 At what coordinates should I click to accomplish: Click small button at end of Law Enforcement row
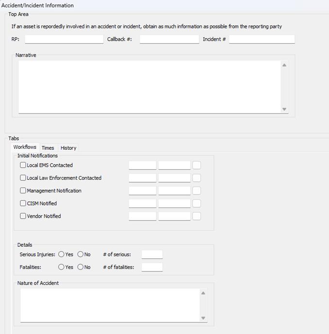[197, 178]
